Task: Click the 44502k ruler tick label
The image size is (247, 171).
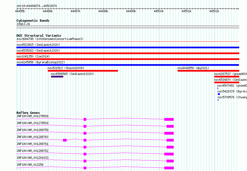Action: (214, 11)
